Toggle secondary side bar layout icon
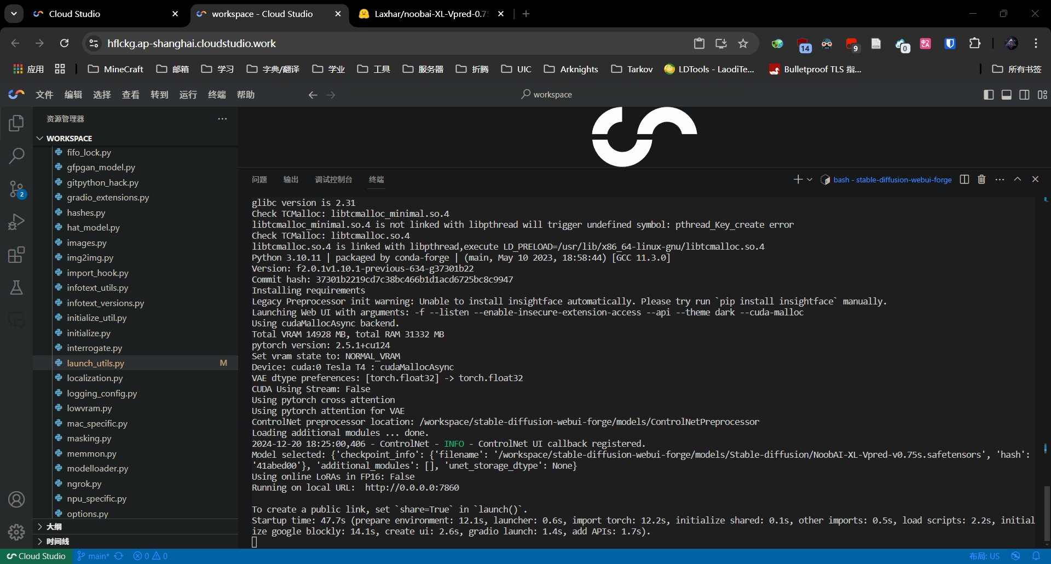 pyautogui.click(x=1024, y=95)
